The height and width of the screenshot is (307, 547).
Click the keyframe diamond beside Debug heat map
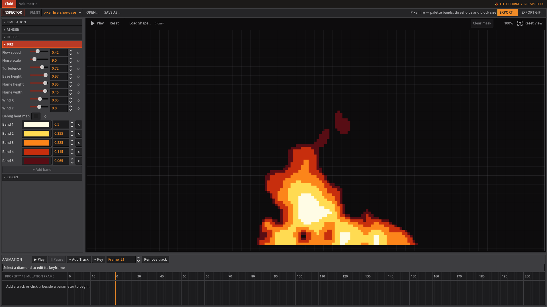46,116
